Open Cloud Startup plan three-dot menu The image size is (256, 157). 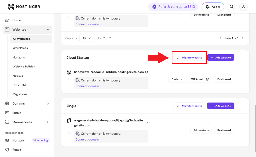[x=240, y=58]
